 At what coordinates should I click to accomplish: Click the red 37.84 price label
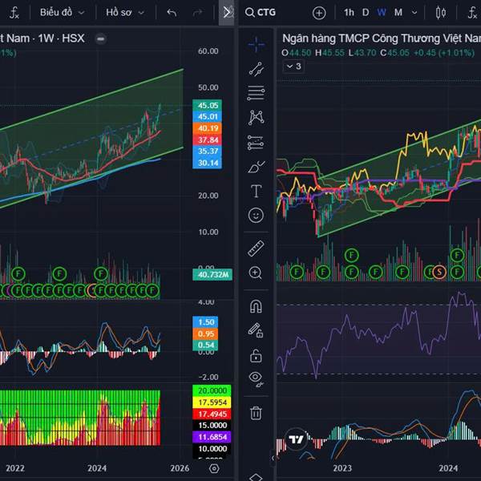(208, 139)
